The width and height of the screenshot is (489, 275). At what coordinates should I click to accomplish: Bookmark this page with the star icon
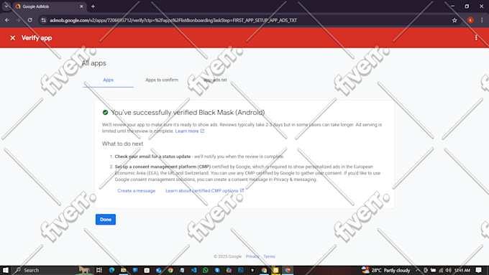pos(454,20)
